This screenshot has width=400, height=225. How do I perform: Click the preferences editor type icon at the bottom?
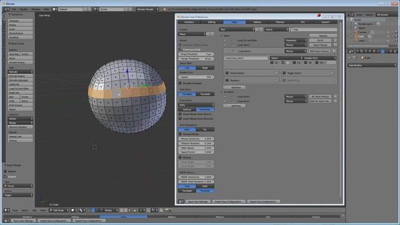(7, 221)
